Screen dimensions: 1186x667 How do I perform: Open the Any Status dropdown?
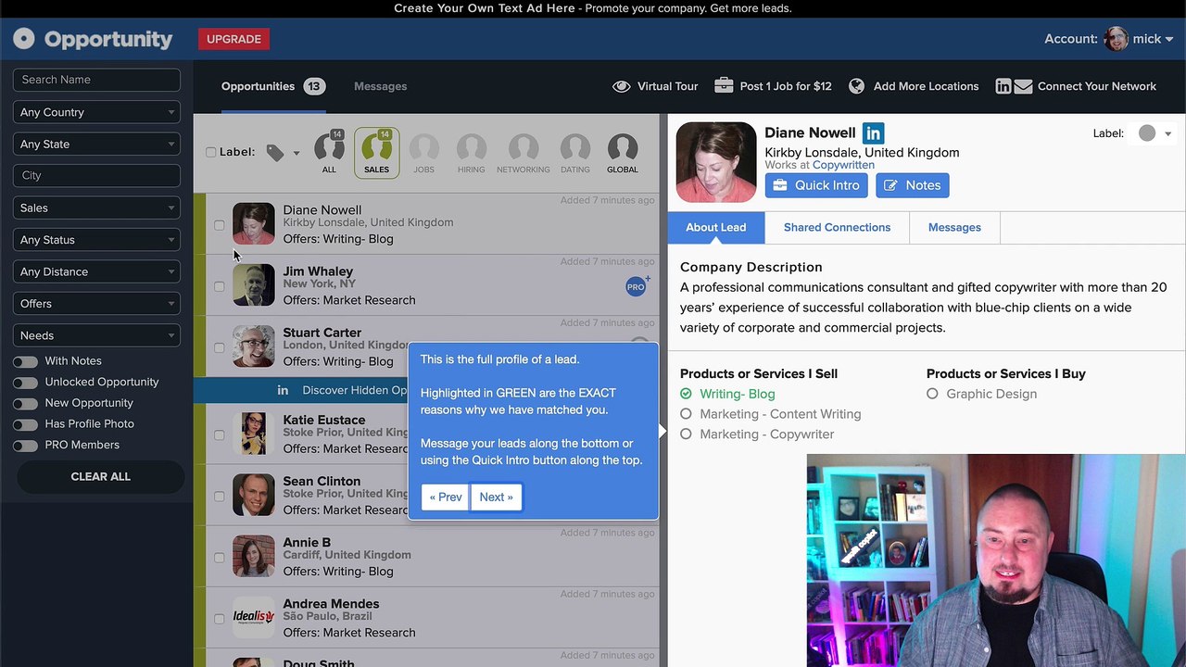pos(96,240)
